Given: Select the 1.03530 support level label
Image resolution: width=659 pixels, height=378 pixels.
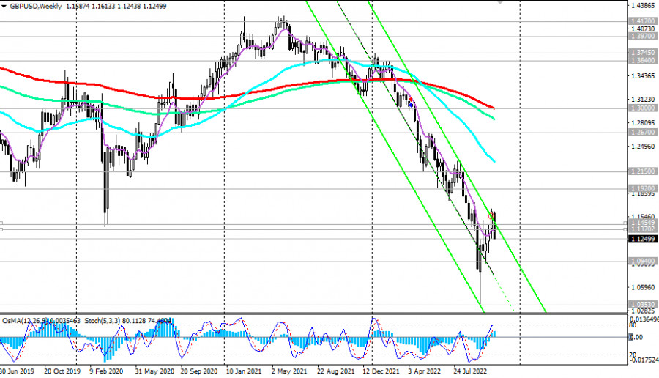Looking at the screenshot, I should click(641, 303).
